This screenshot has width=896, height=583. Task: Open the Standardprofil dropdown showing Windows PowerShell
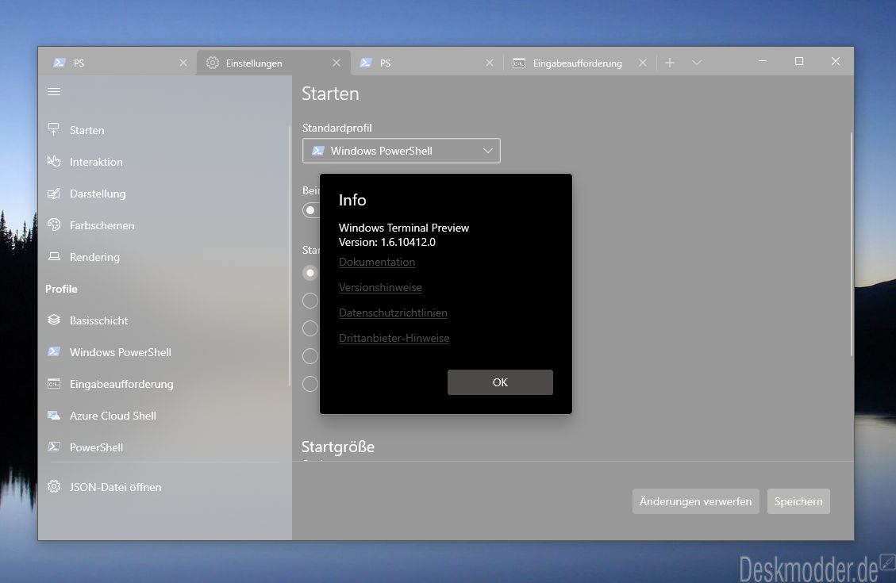click(x=401, y=151)
